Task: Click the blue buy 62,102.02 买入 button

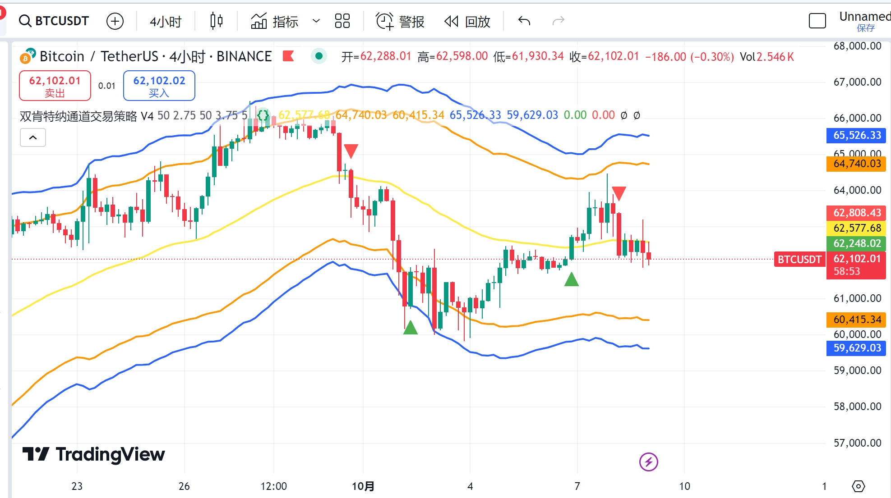Action: tap(159, 86)
